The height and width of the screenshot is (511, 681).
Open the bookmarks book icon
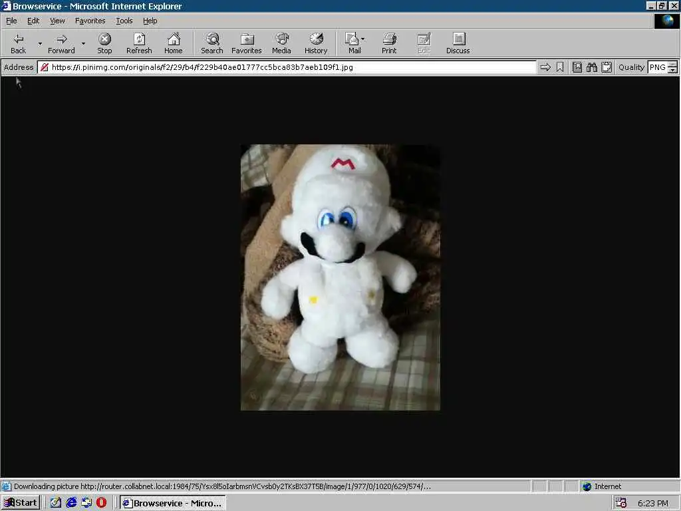577,67
